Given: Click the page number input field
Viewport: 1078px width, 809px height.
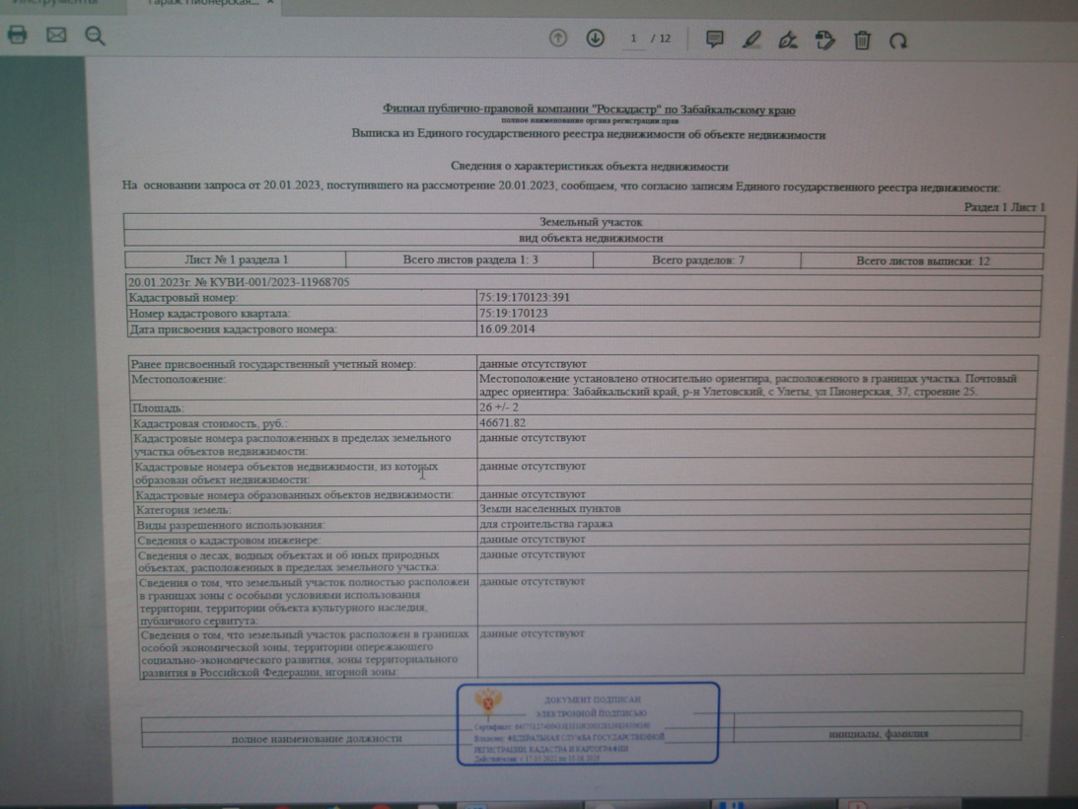Looking at the screenshot, I should [633, 38].
